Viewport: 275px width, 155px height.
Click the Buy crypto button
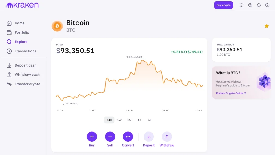[x=223, y=5]
